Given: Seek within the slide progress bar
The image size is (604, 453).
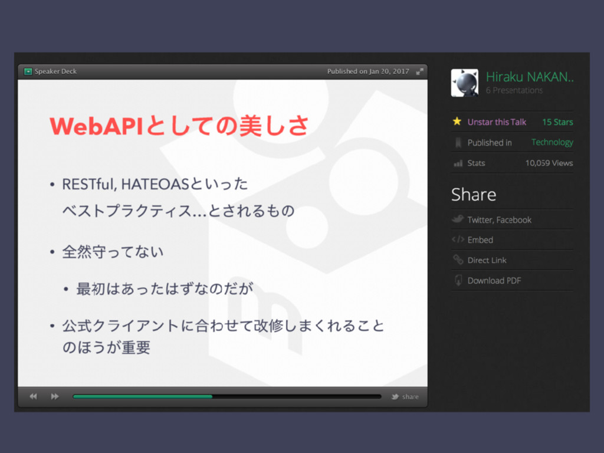Looking at the screenshot, I should [x=227, y=396].
